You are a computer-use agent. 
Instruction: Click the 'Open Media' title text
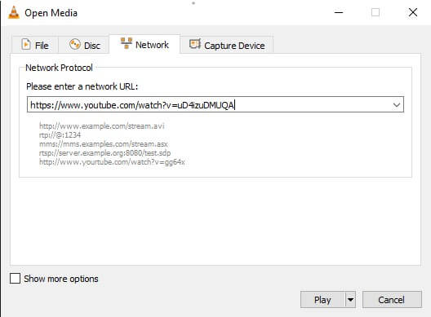coord(51,13)
